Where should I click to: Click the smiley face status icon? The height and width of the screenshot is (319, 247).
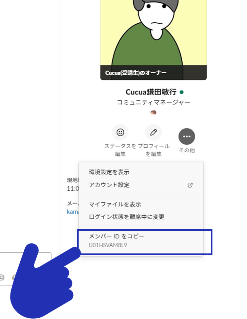point(120,132)
